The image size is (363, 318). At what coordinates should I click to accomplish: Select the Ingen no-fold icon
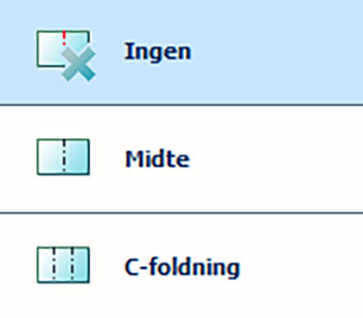click(x=66, y=55)
